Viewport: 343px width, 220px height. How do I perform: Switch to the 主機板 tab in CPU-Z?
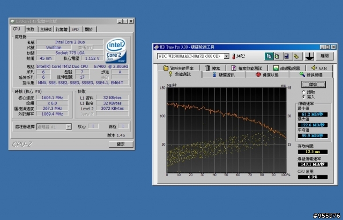point(46,29)
